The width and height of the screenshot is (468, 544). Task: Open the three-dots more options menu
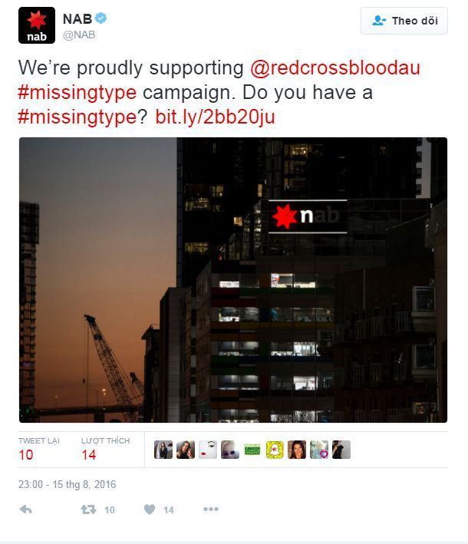(211, 509)
